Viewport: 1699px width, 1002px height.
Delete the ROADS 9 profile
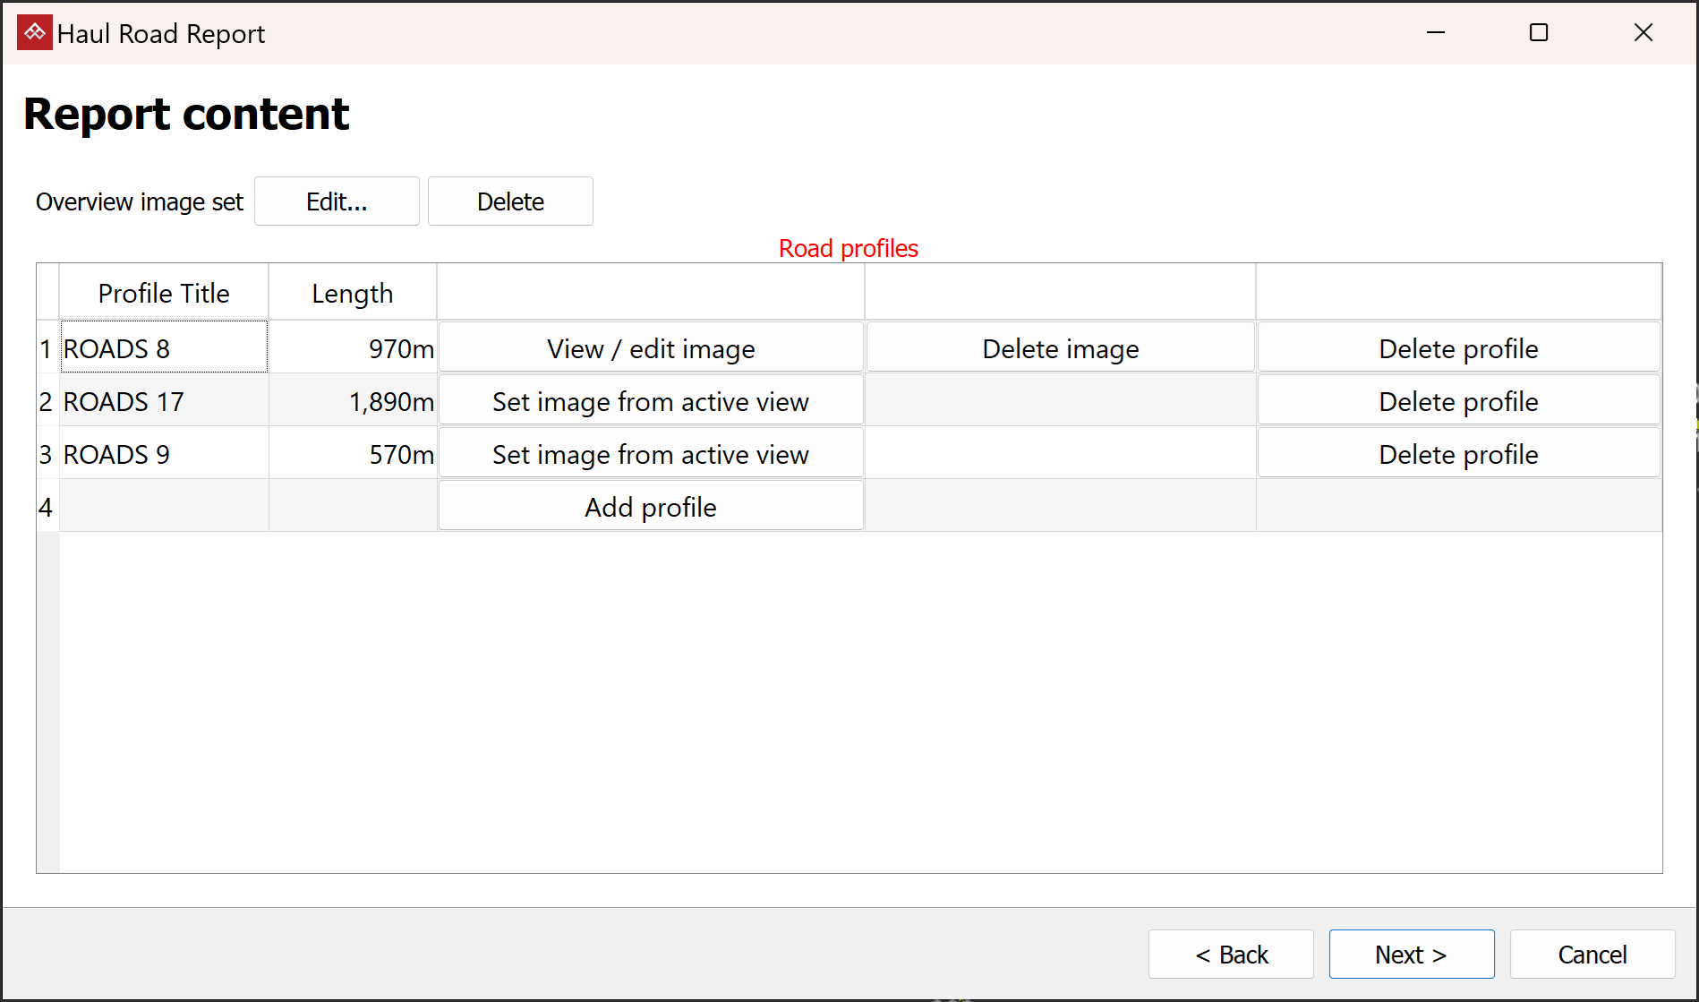tap(1458, 454)
